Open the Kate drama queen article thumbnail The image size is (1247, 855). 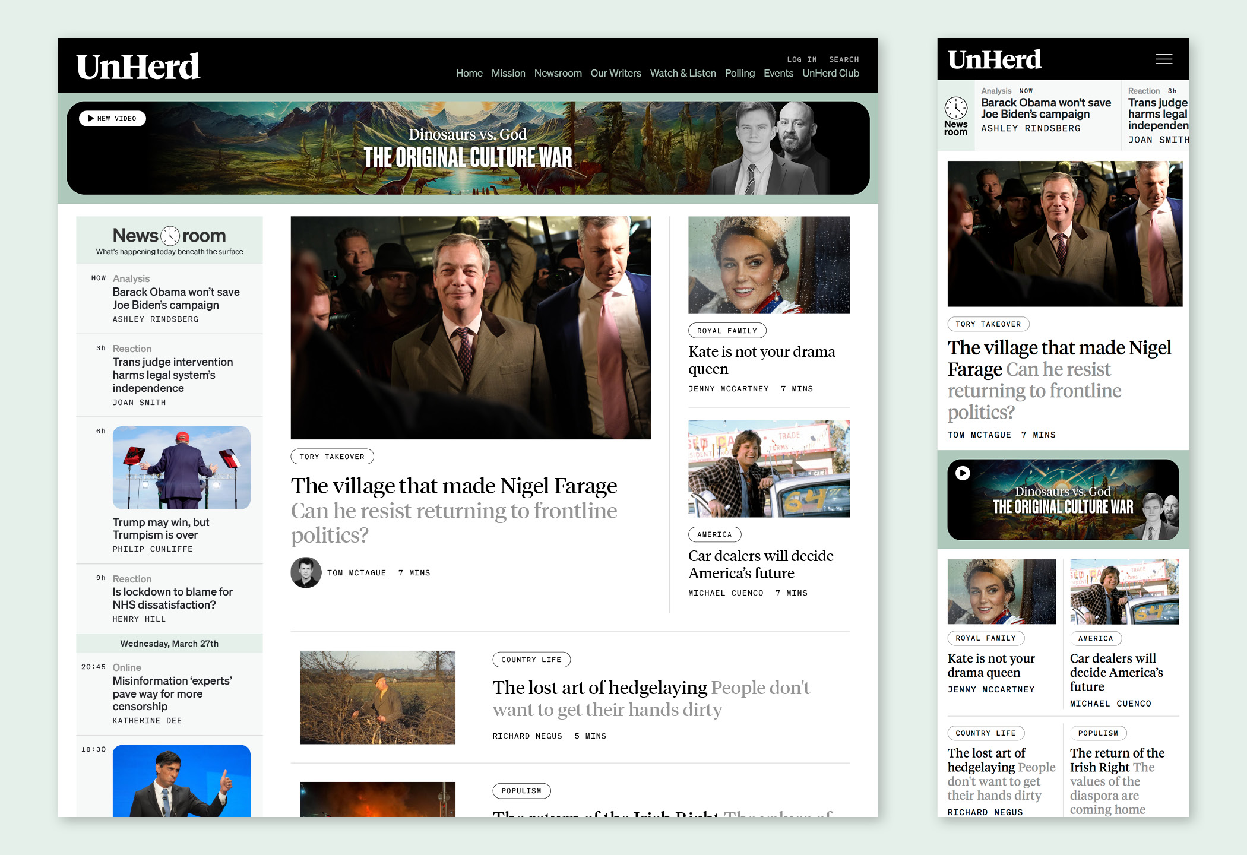tap(768, 265)
